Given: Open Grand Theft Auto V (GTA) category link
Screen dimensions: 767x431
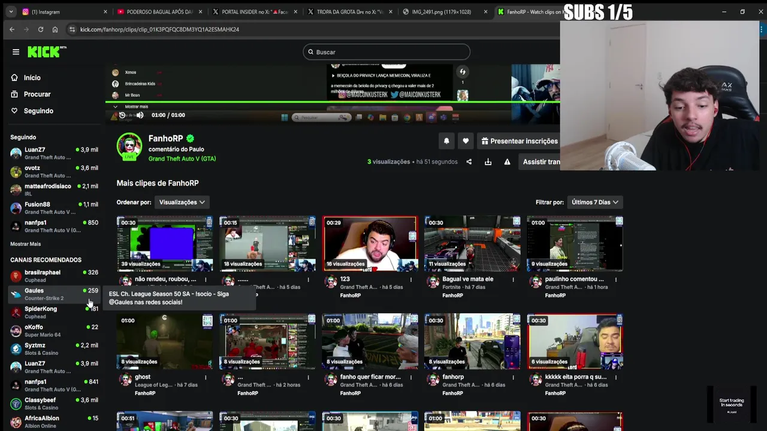Looking at the screenshot, I should coord(182,159).
